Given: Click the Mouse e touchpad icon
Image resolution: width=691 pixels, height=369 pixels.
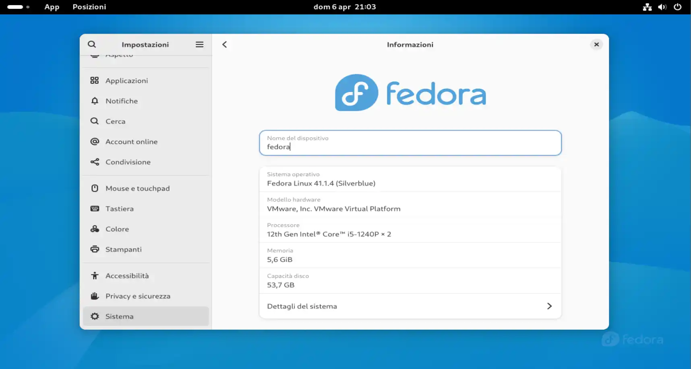Looking at the screenshot, I should [x=95, y=188].
